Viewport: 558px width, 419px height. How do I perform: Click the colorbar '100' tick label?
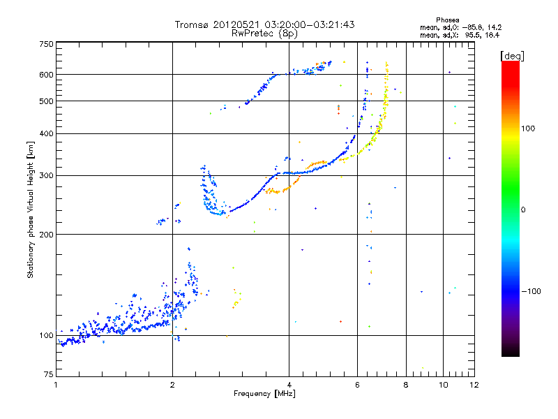[528, 128]
